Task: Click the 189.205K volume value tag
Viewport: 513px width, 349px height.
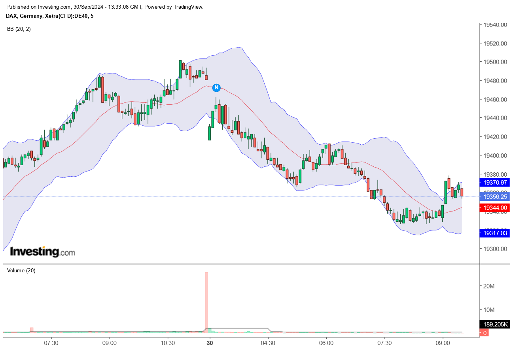Action: [x=494, y=324]
